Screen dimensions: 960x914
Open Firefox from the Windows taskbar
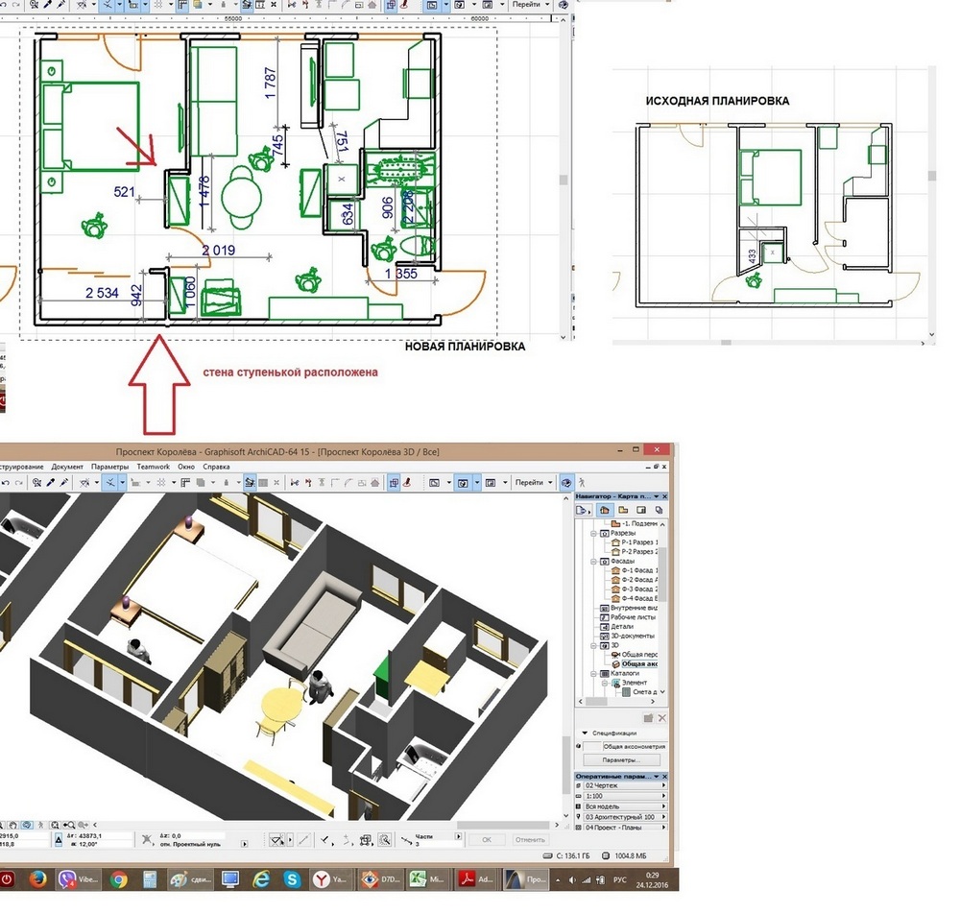(38, 879)
